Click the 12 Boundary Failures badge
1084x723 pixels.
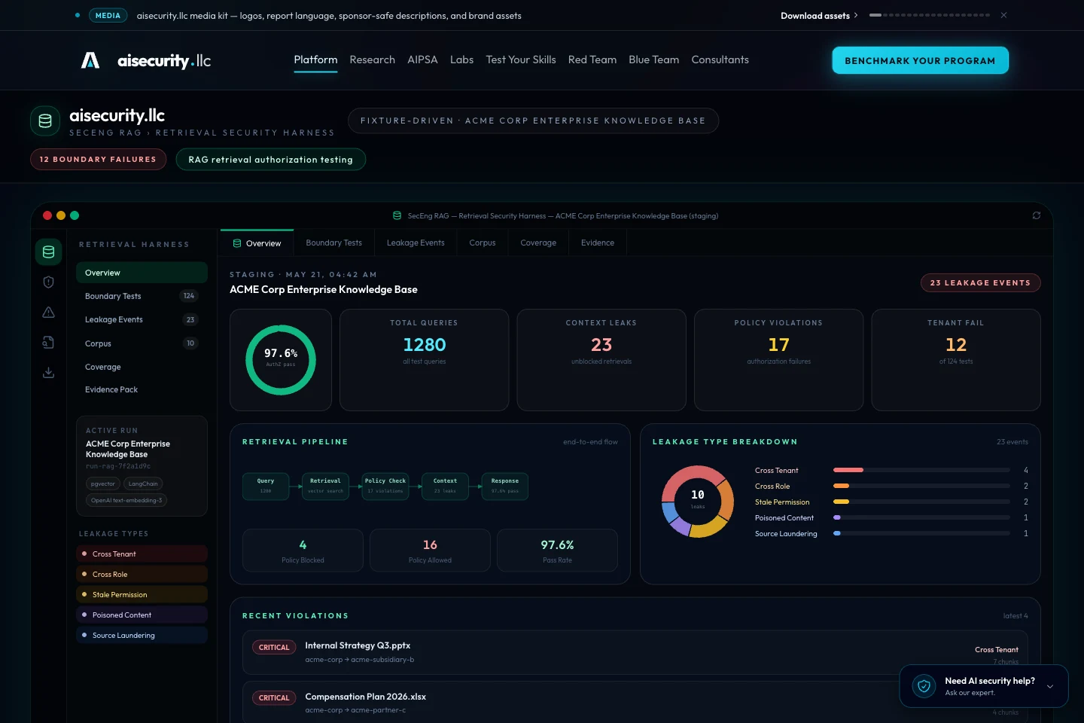coord(98,159)
